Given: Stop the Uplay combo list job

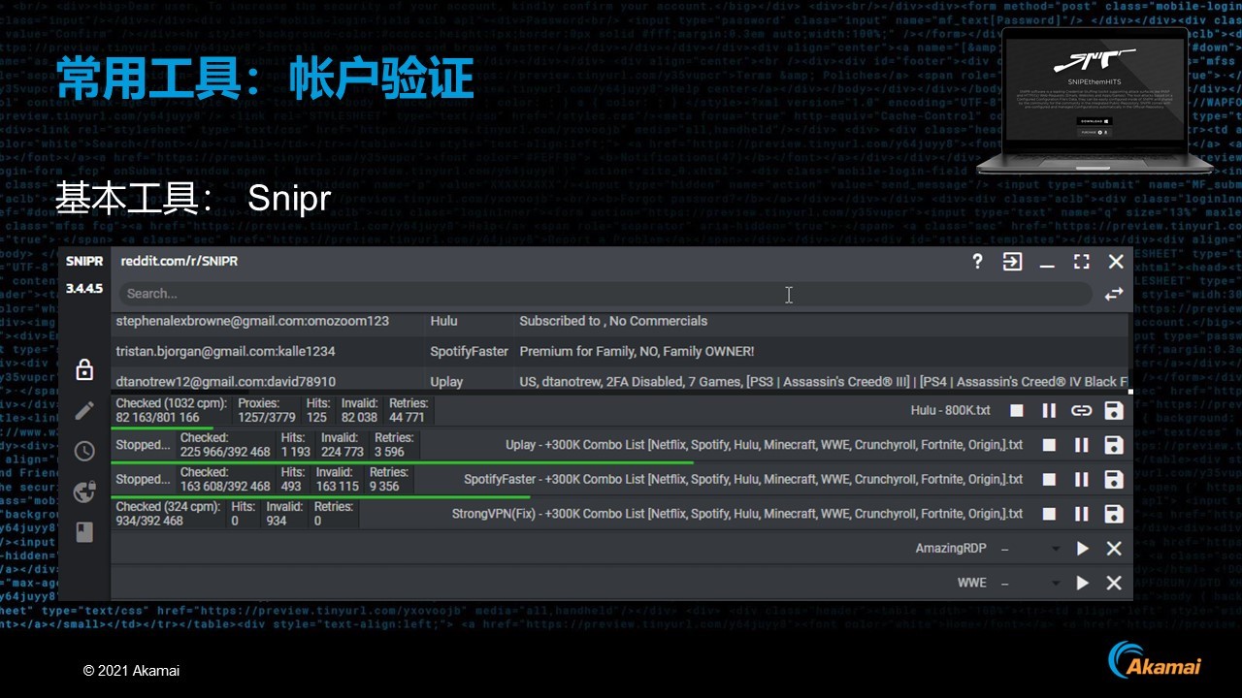Looking at the screenshot, I should pyautogui.click(x=1049, y=445).
